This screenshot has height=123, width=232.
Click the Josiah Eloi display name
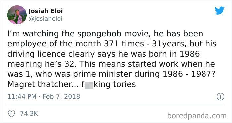(x=46, y=11)
